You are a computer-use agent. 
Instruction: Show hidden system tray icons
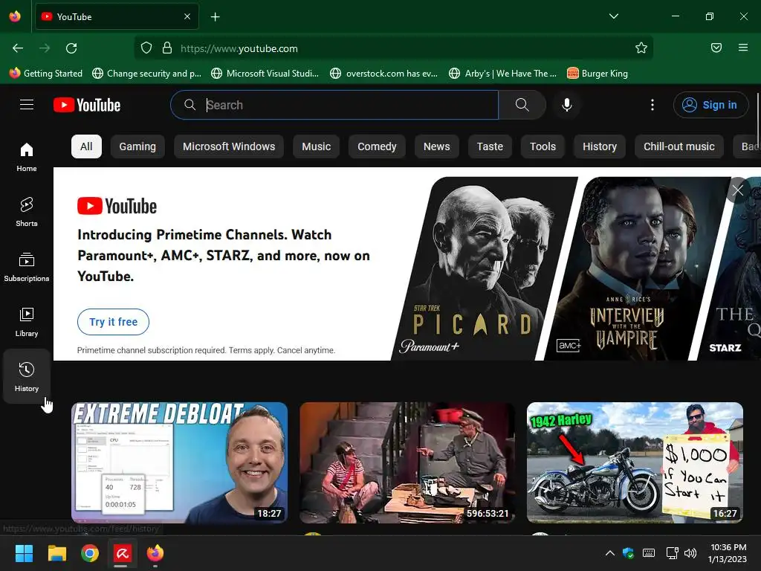coord(610,553)
